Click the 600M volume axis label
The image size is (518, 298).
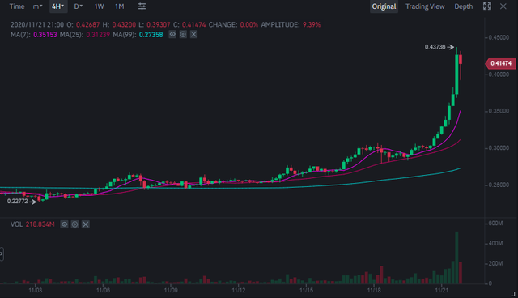coord(495,223)
